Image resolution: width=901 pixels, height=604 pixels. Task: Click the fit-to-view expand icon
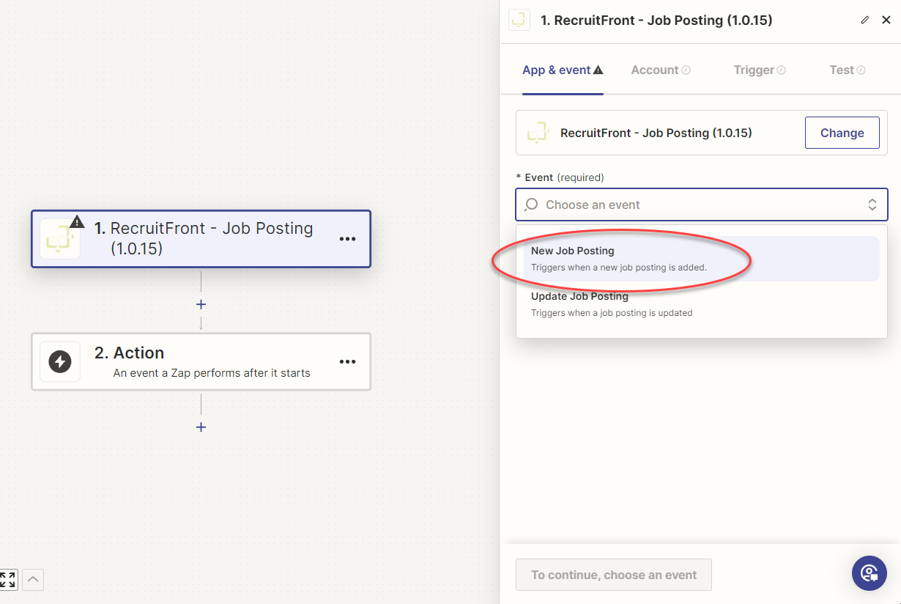8,580
